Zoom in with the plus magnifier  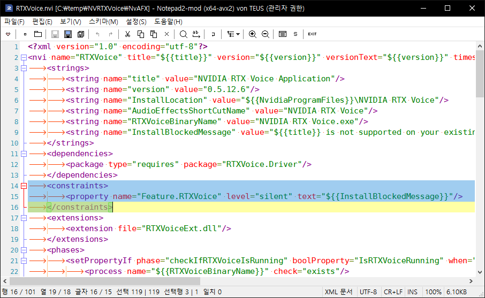[252, 34]
